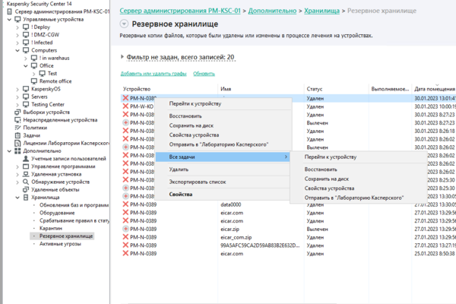Collapse the Дополнительно tree node
This screenshot has height=304, width=456.
(9, 151)
